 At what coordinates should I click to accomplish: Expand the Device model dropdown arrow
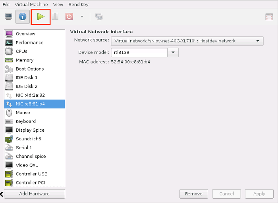[x=173, y=52]
